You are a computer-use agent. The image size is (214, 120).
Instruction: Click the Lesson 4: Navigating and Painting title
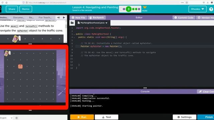(x=95, y=7)
